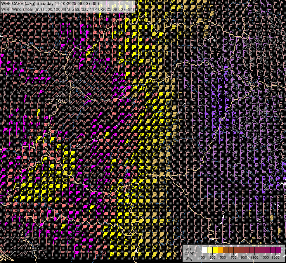Screen dimensions: 286x263
Task: Select the white swatch in the CAPE legend
Action: click(204, 250)
